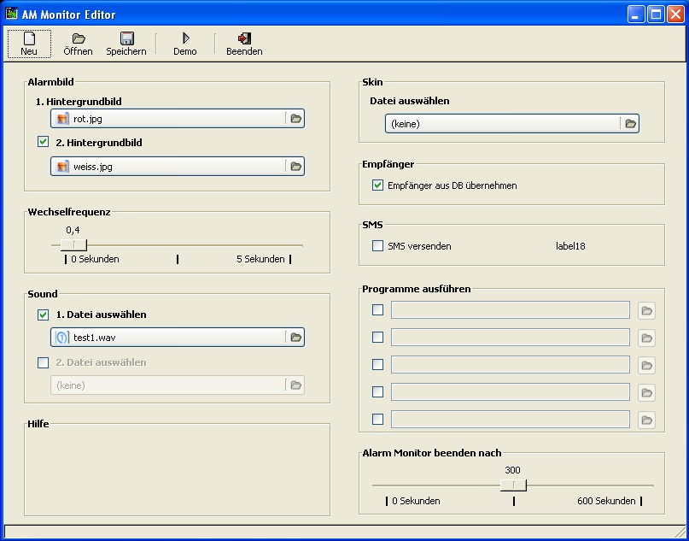Screen dimensions: 689x541
Task: Close the AM Monitor Editor window
Action: pyautogui.click(x=675, y=14)
